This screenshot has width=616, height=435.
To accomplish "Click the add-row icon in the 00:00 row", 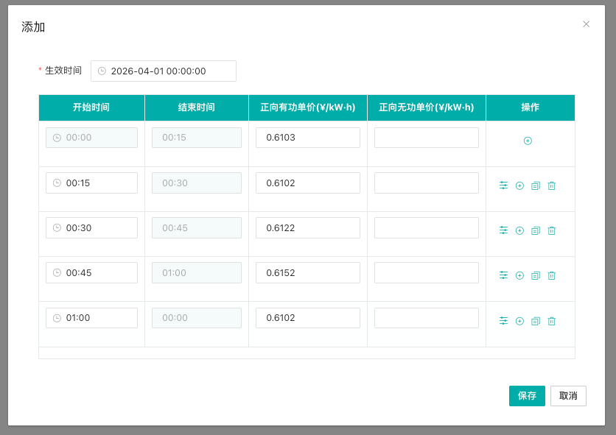I will pos(528,141).
